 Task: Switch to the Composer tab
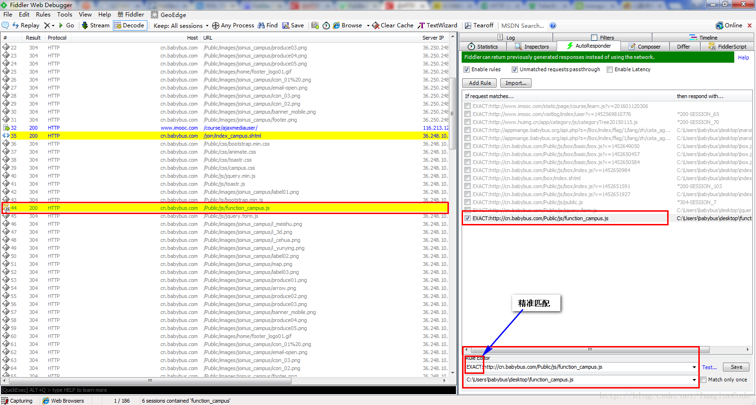pyautogui.click(x=644, y=47)
